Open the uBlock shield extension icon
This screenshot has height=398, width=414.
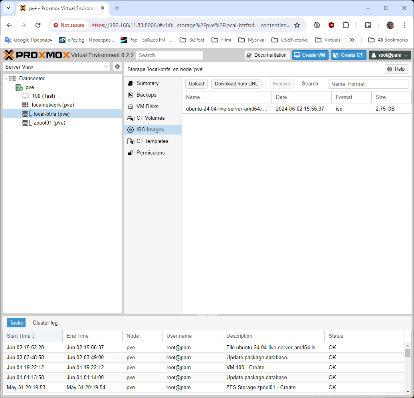pyautogui.click(x=331, y=25)
